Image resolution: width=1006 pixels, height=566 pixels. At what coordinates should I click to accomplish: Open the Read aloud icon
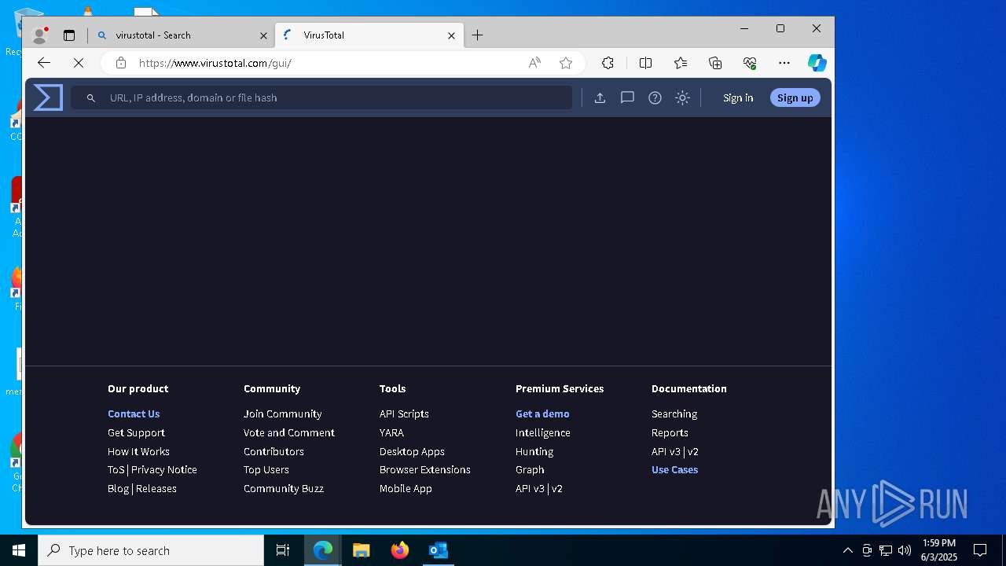(534, 63)
